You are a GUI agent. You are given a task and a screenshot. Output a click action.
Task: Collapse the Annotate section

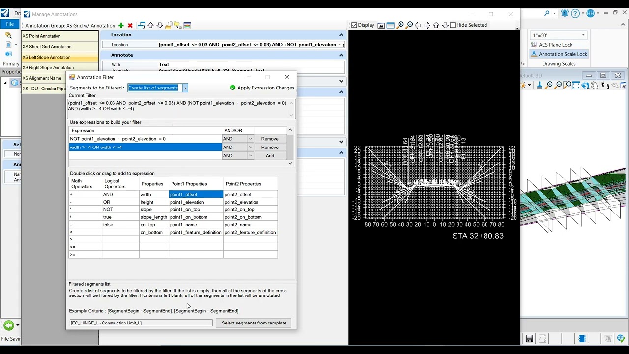tap(341, 55)
